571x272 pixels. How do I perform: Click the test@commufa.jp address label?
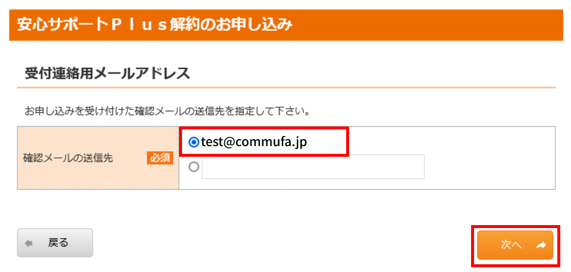(255, 143)
